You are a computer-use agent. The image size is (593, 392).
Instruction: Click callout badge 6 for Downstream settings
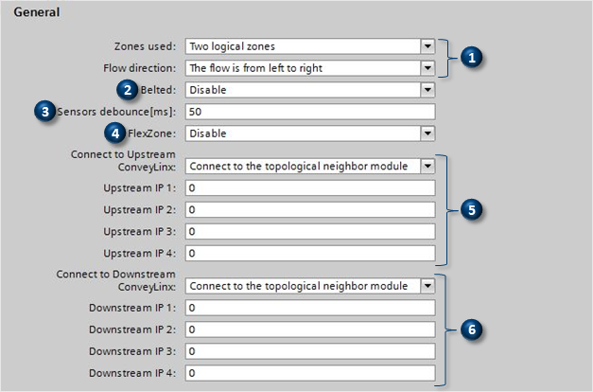pos(472,330)
